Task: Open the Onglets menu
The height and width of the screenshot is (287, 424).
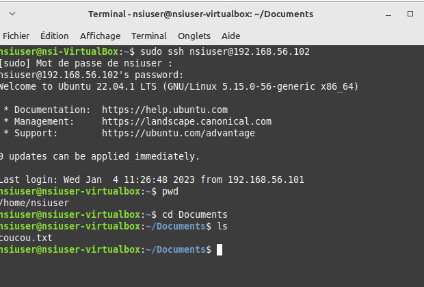Action: (x=194, y=36)
